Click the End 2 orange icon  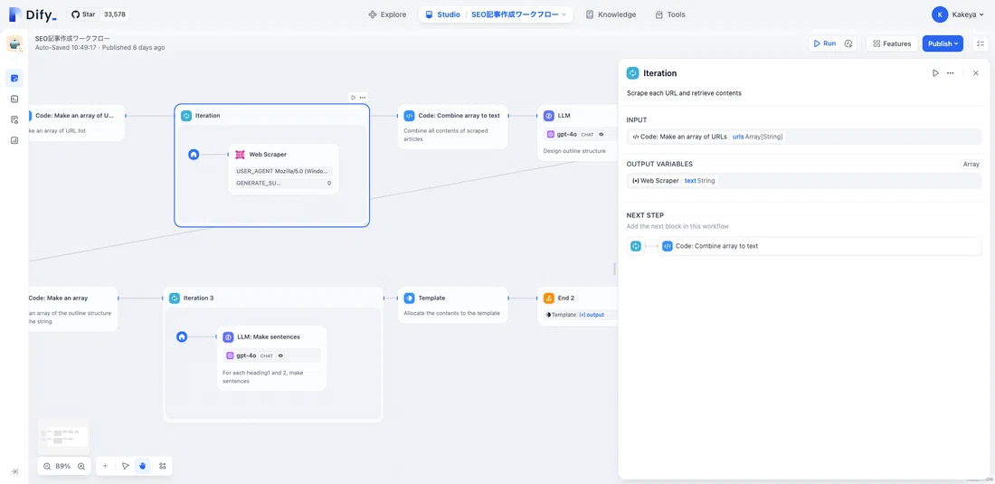click(x=549, y=298)
